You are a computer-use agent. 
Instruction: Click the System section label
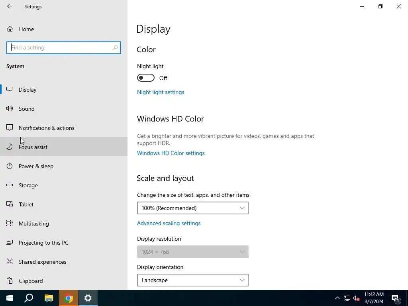point(16,67)
